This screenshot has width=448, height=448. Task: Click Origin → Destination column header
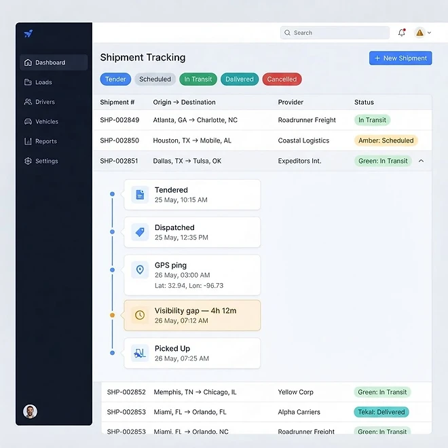(184, 102)
